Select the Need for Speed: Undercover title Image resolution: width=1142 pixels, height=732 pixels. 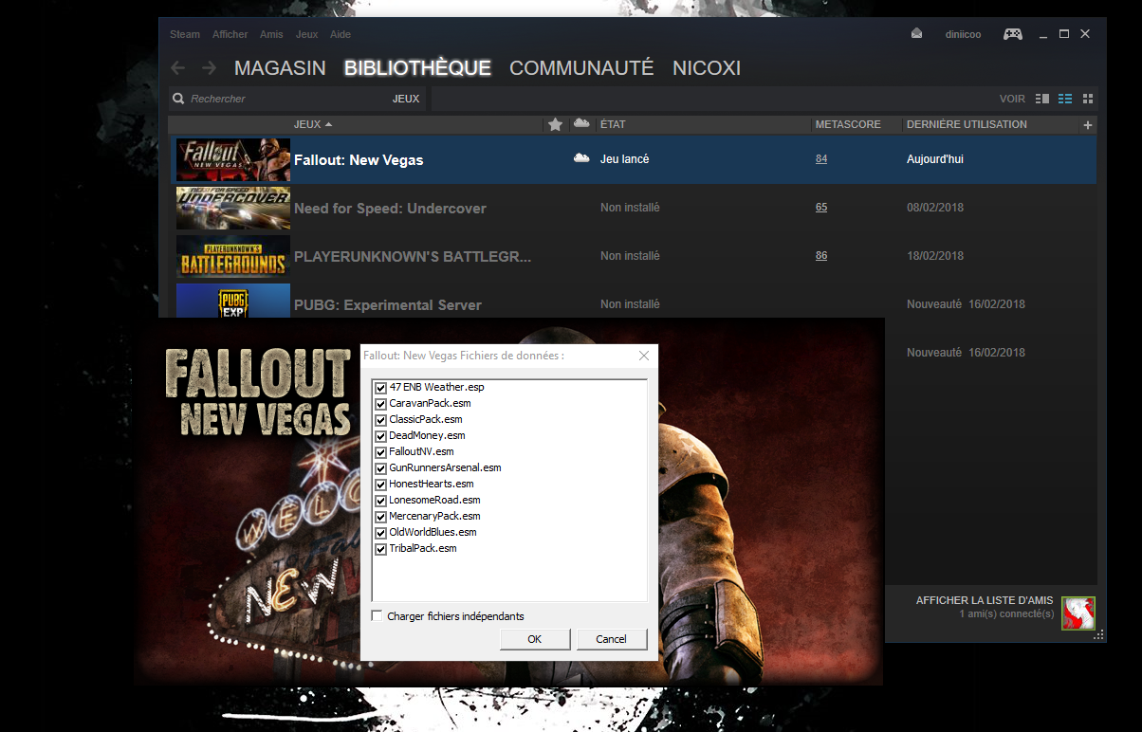coord(390,209)
